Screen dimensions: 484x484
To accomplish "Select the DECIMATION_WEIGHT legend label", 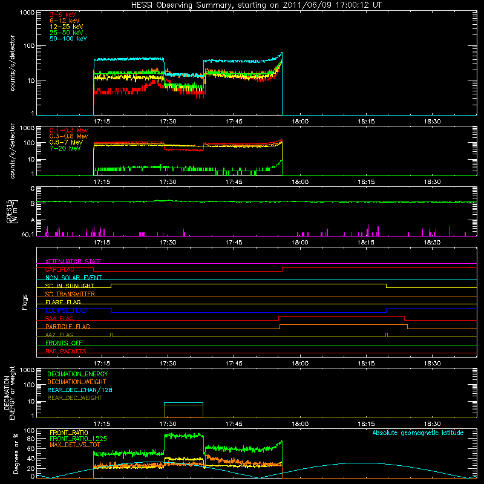I will click(77, 382).
